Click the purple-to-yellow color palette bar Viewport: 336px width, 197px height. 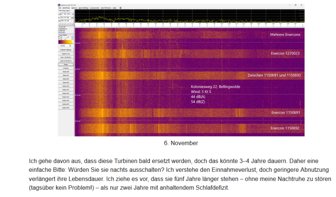pos(66,42)
